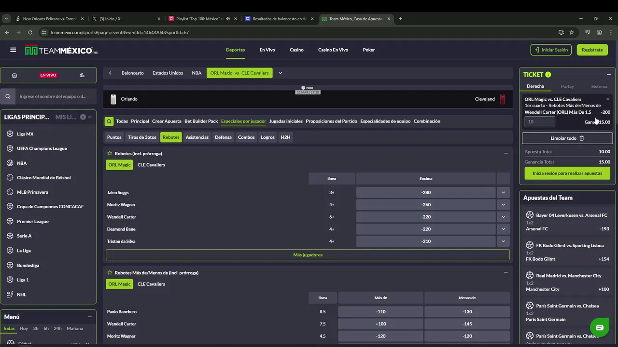The image size is (618, 347).
Task: Click Limpiar todo to clear ticket
Action: (567, 138)
